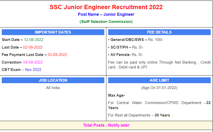This screenshot has width=213, height=132.
Task: Click the Total Posts Notify later banner
Action: 106,125
